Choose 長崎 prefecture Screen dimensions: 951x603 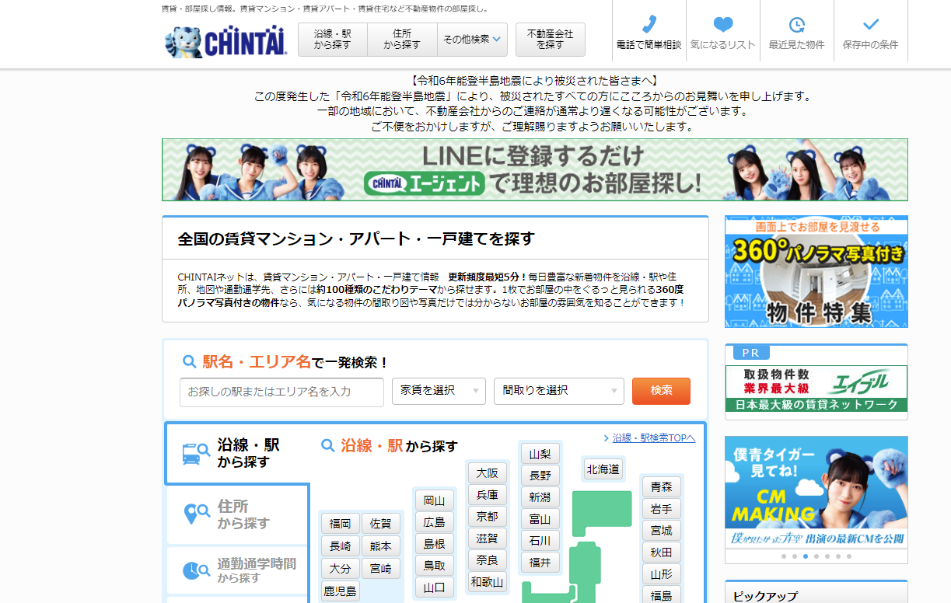pos(341,546)
